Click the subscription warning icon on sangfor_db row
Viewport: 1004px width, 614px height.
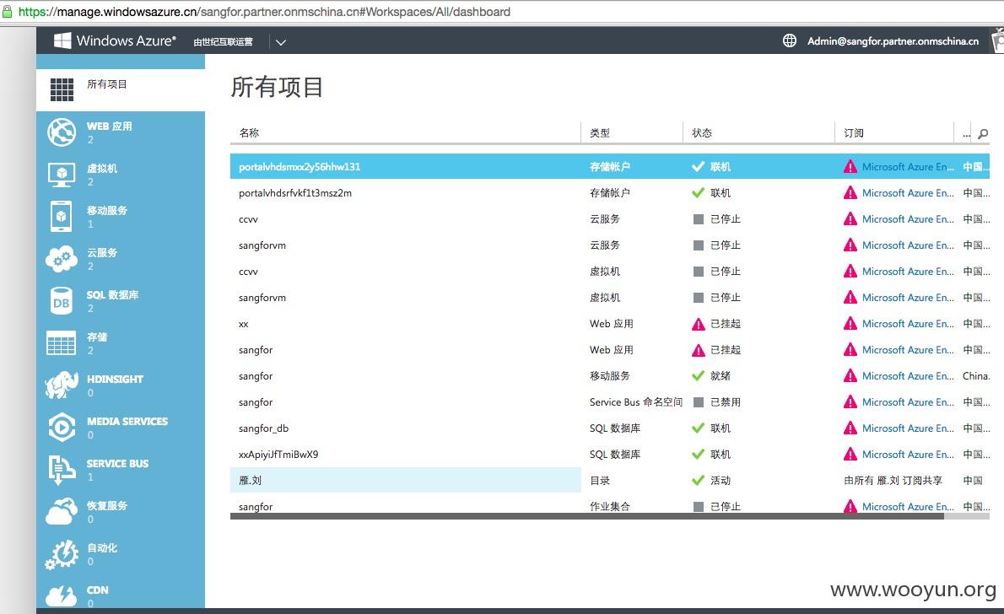[x=850, y=428]
